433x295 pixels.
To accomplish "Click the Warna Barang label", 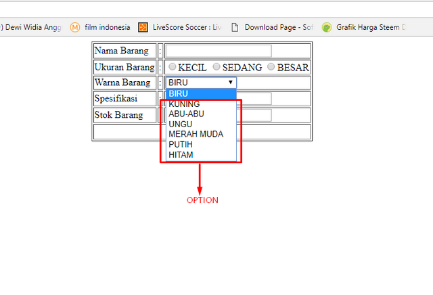I will pyautogui.click(x=122, y=83).
